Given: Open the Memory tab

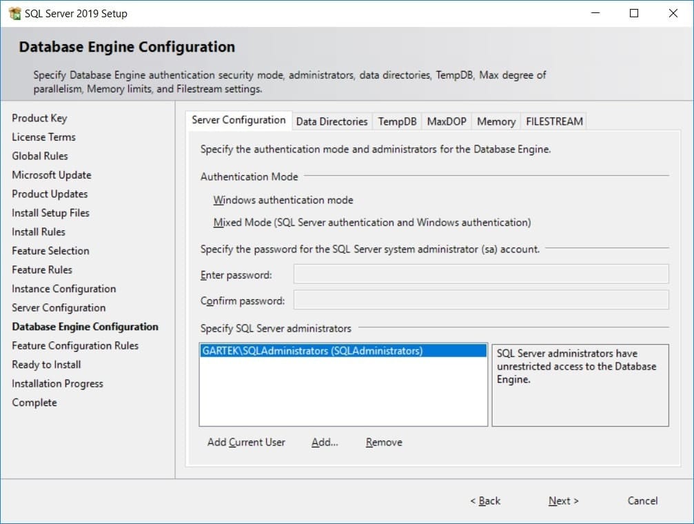Looking at the screenshot, I should pos(496,121).
